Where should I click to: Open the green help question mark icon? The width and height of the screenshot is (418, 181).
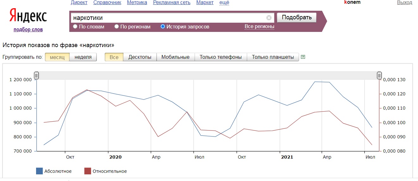point(303,57)
